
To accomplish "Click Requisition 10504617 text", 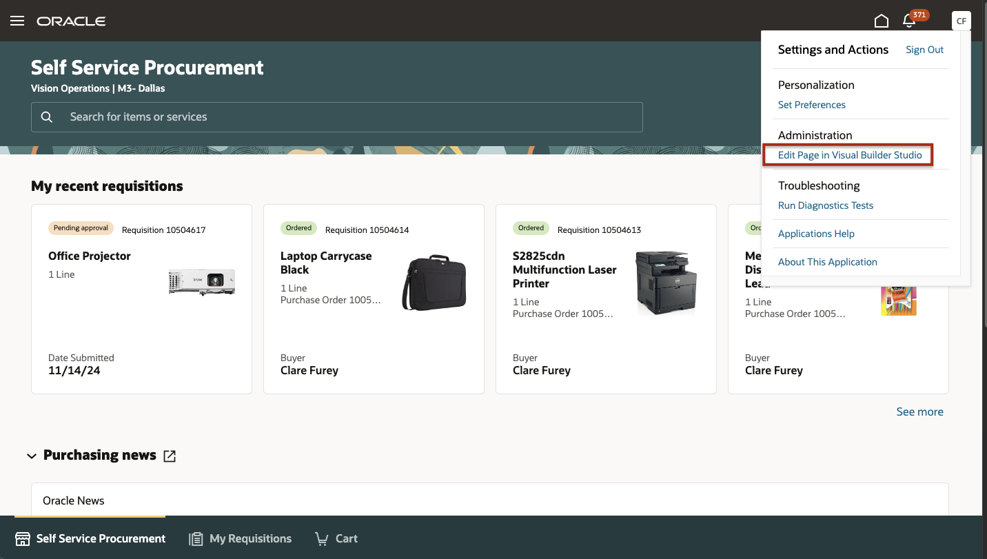I will (x=164, y=230).
